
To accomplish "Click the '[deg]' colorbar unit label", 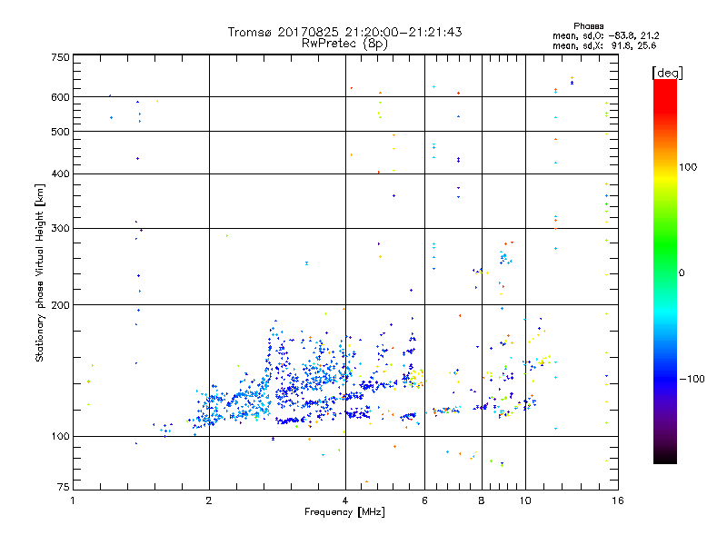I will 667,73.
